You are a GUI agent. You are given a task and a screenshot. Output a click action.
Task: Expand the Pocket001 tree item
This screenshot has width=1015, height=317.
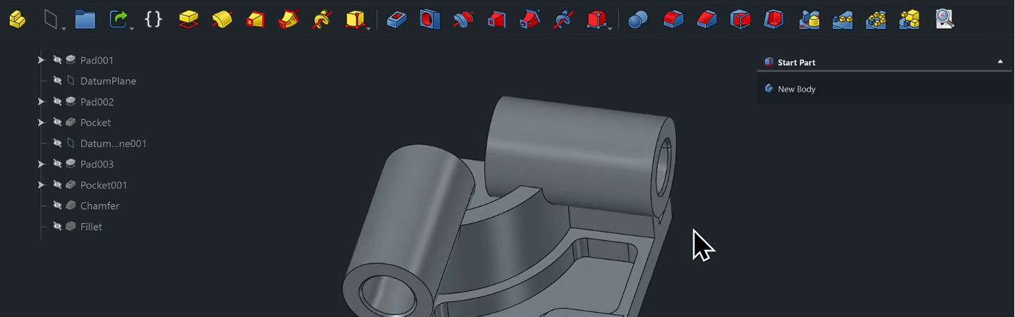[41, 185]
